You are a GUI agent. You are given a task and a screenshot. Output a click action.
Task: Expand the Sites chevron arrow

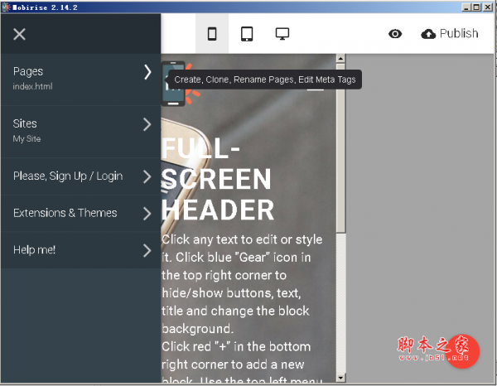click(147, 124)
